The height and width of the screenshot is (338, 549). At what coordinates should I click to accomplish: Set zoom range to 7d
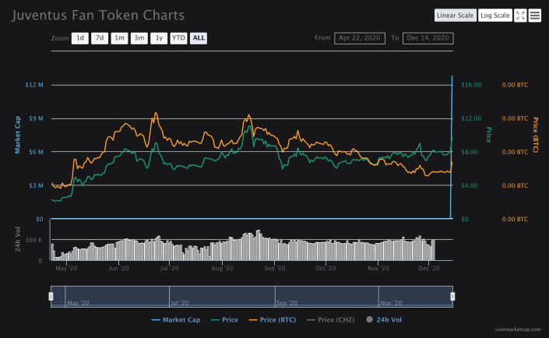[x=100, y=38]
